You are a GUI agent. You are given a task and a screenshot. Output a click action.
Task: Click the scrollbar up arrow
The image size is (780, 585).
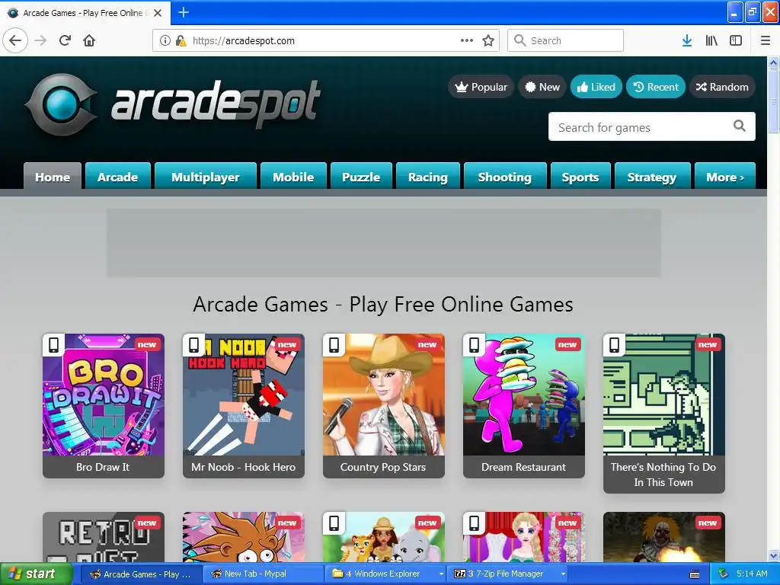[x=773, y=62]
